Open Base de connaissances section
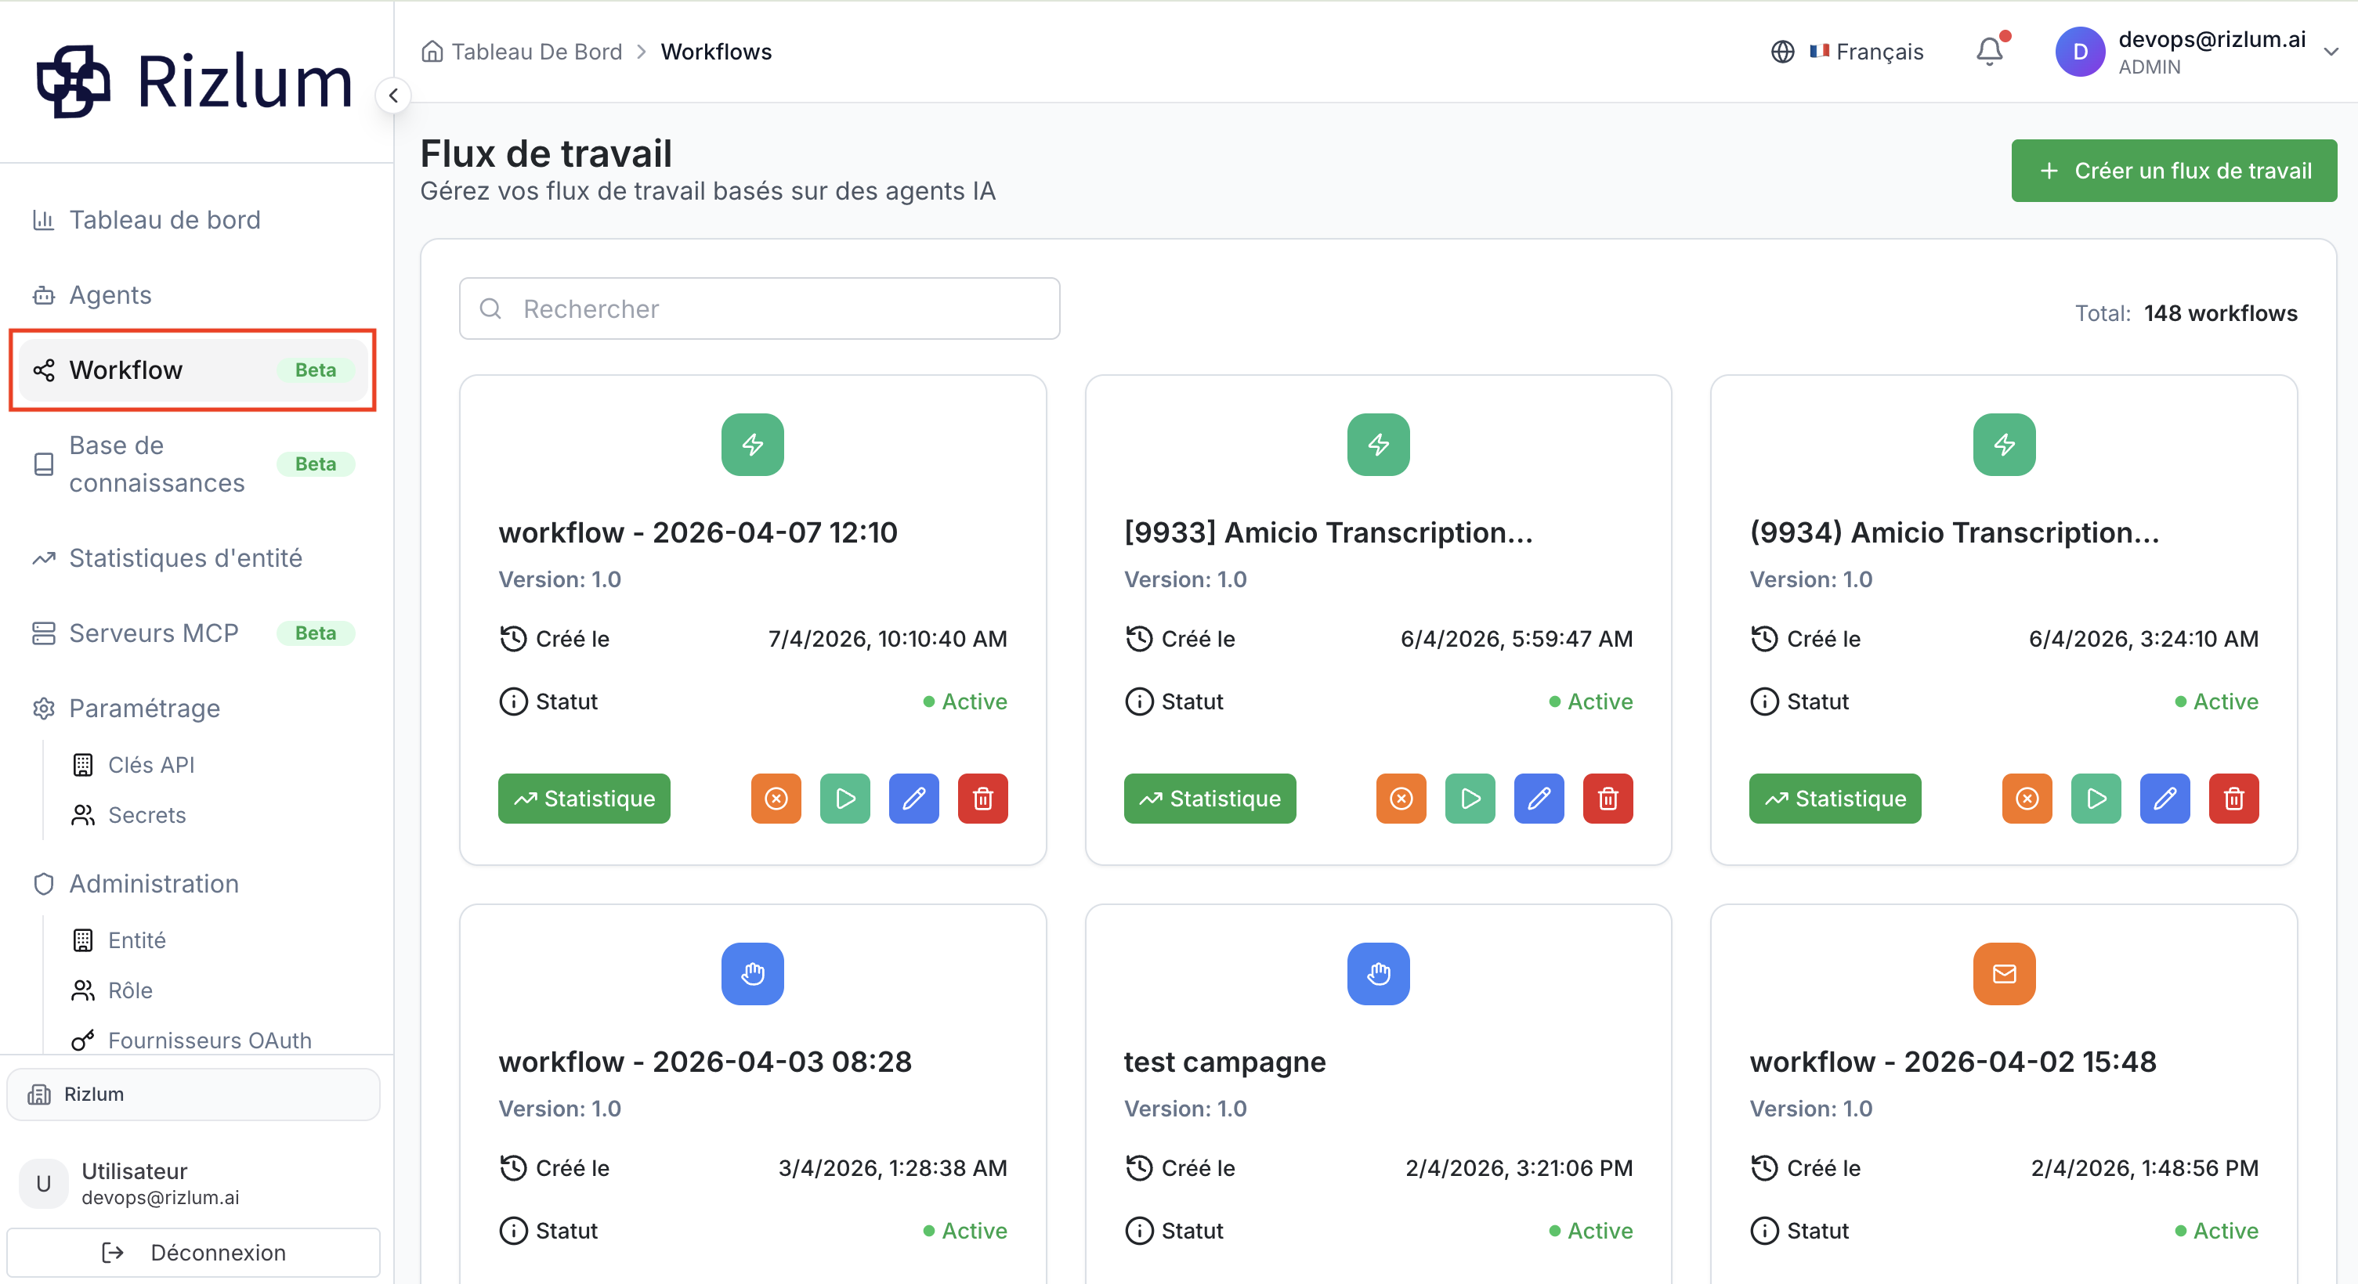The image size is (2358, 1284). click(192, 463)
